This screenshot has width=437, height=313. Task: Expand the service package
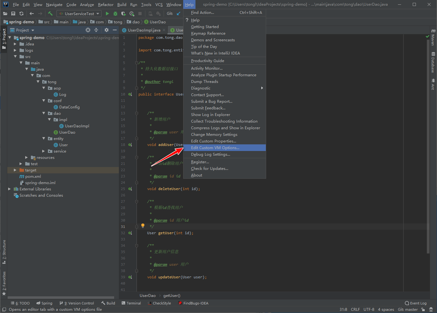point(44,151)
